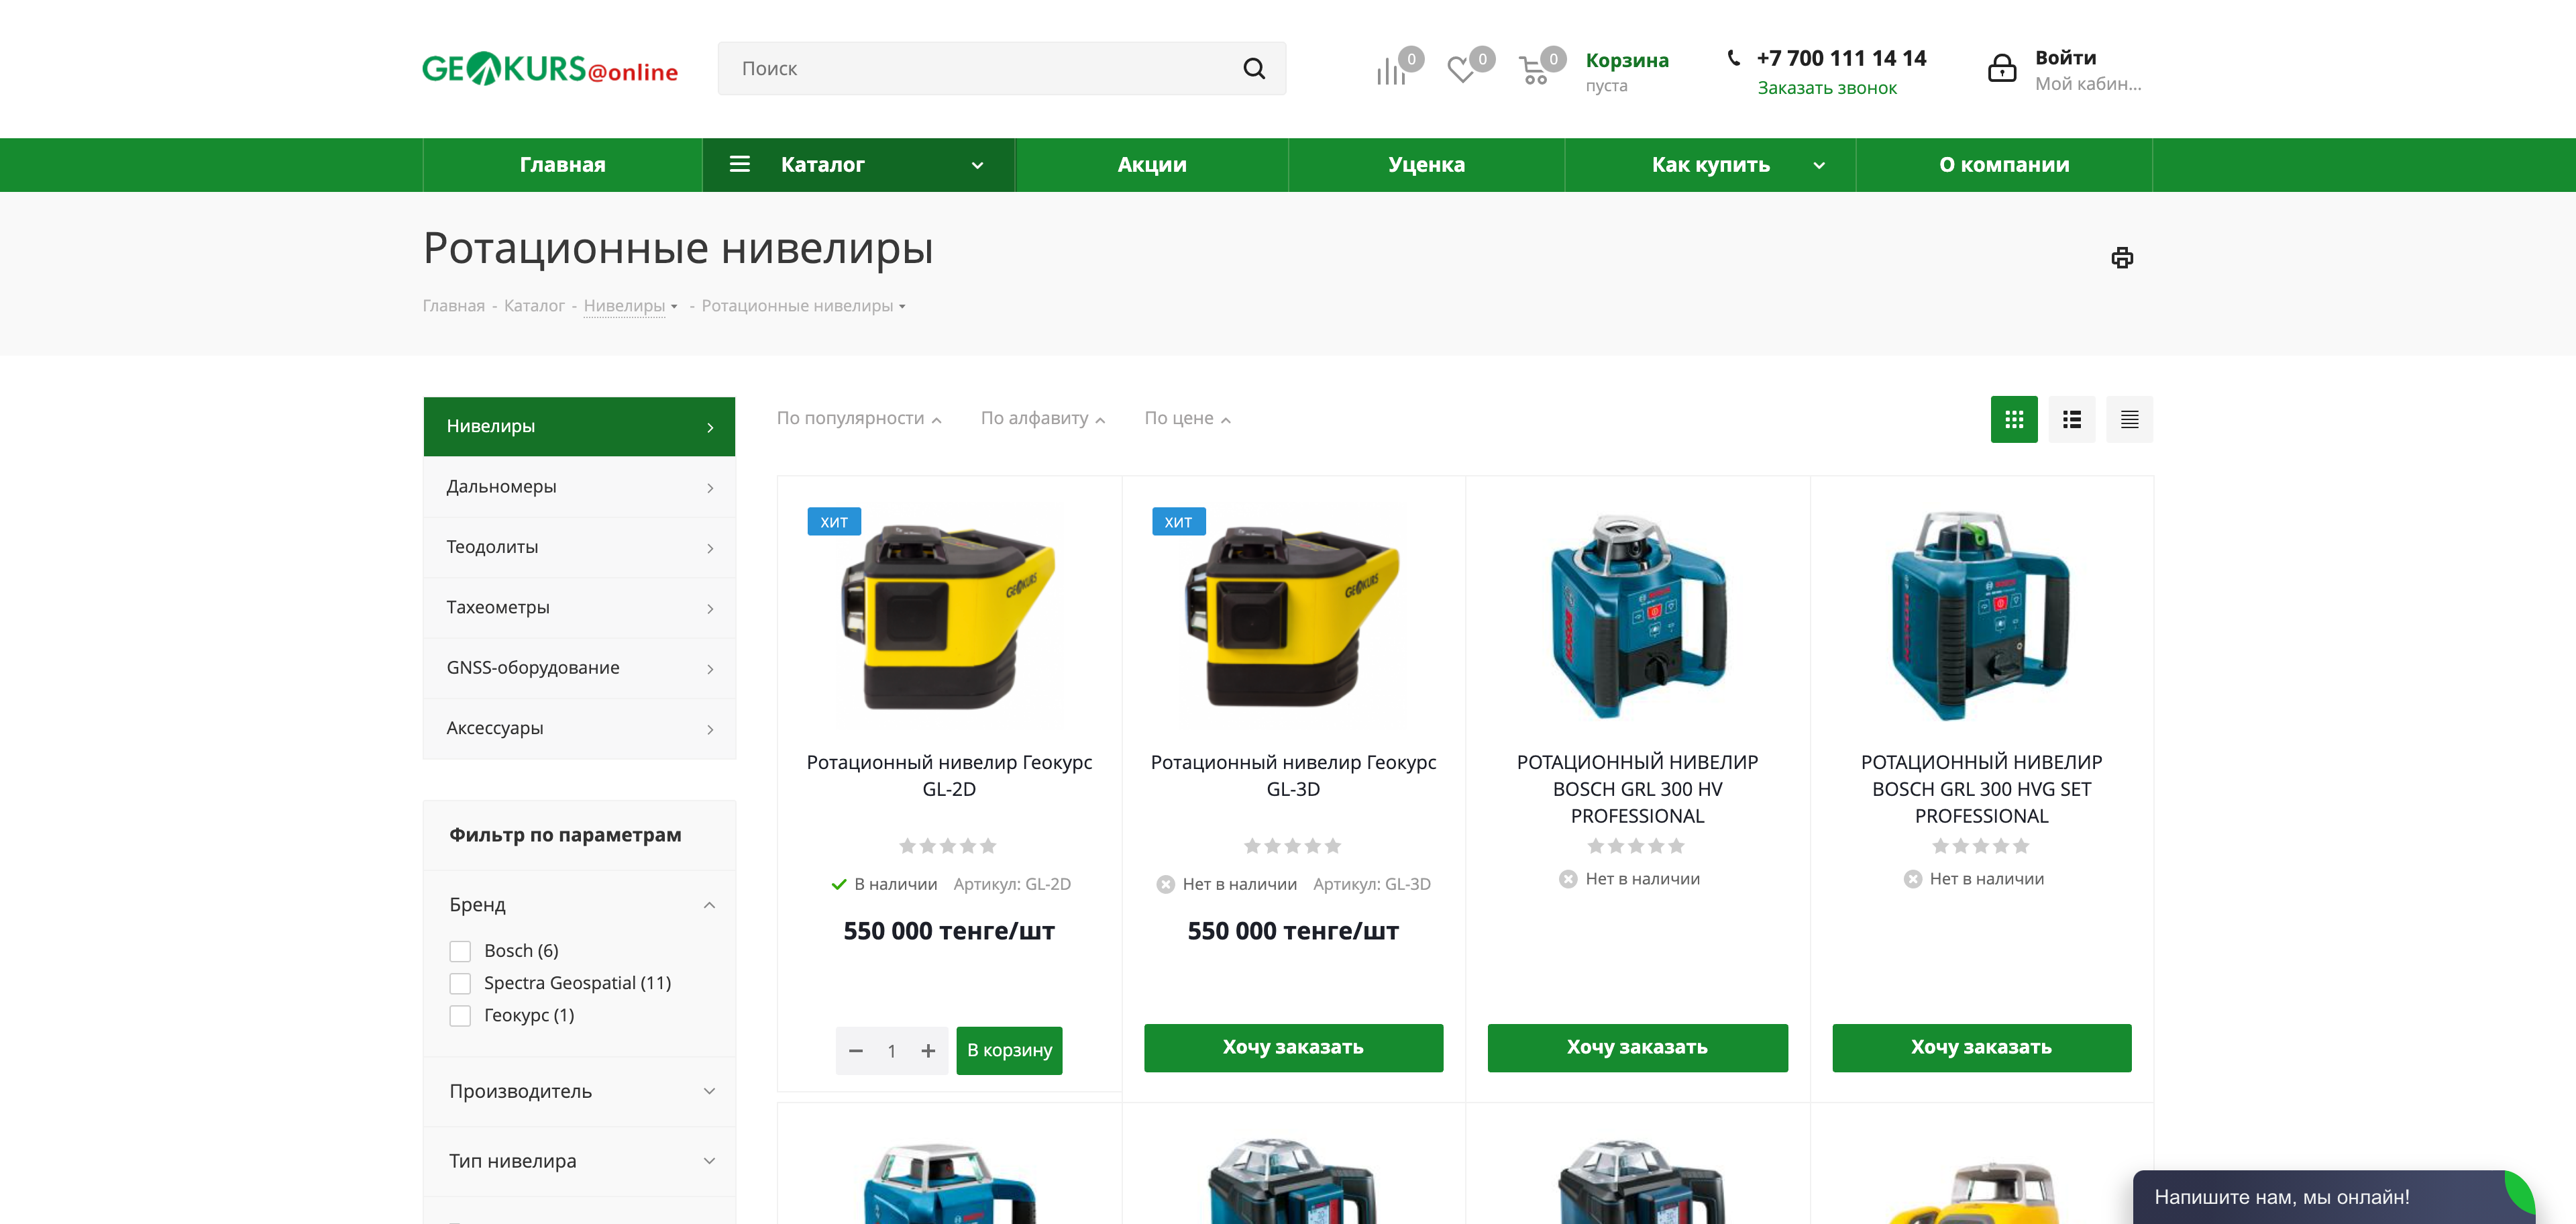Screen dimensions: 2576x1224
Task: Open Нивелиры breadcrumb dropdown
Action: pos(674,307)
